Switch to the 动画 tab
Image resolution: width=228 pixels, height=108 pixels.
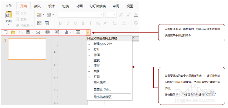click(79, 6)
